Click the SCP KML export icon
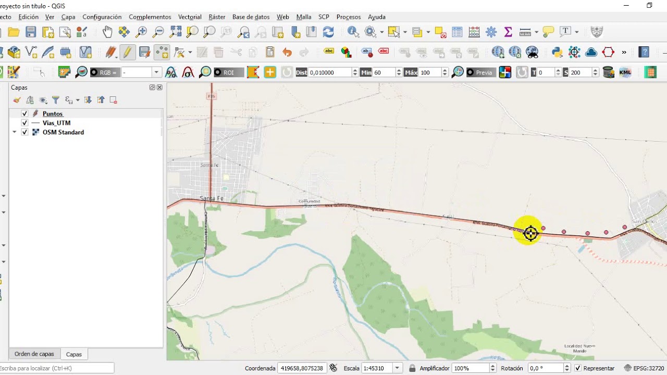Image resolution: width=667 pixels, height=375 pixels. [625, 72]
